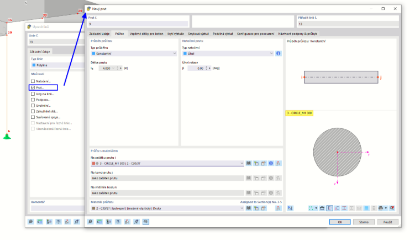Enable the Zahuštění sítě checkbox
420x240 pixels.
point(33,111)
